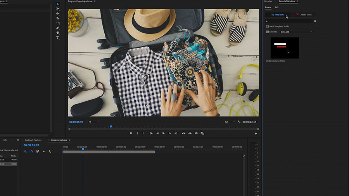The image size is (349, 196).
Task: Open the program monitor wrench settings
Action: click(239, 122)
